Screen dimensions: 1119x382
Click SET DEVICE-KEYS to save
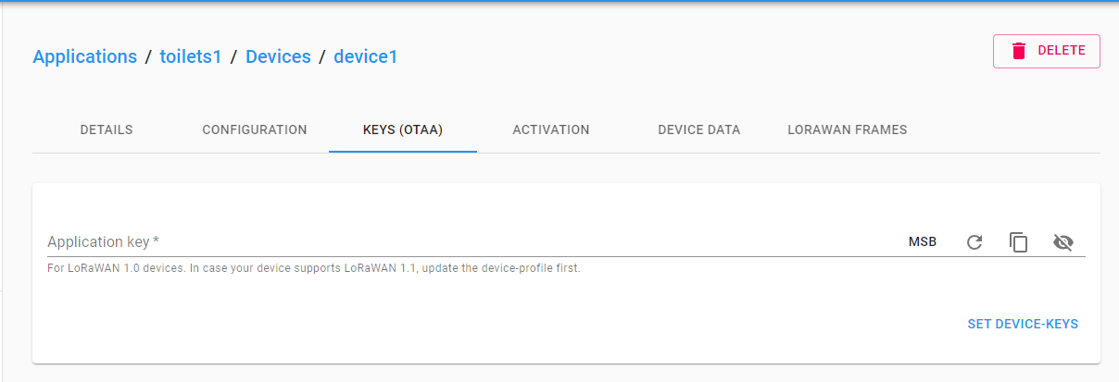1023,324
